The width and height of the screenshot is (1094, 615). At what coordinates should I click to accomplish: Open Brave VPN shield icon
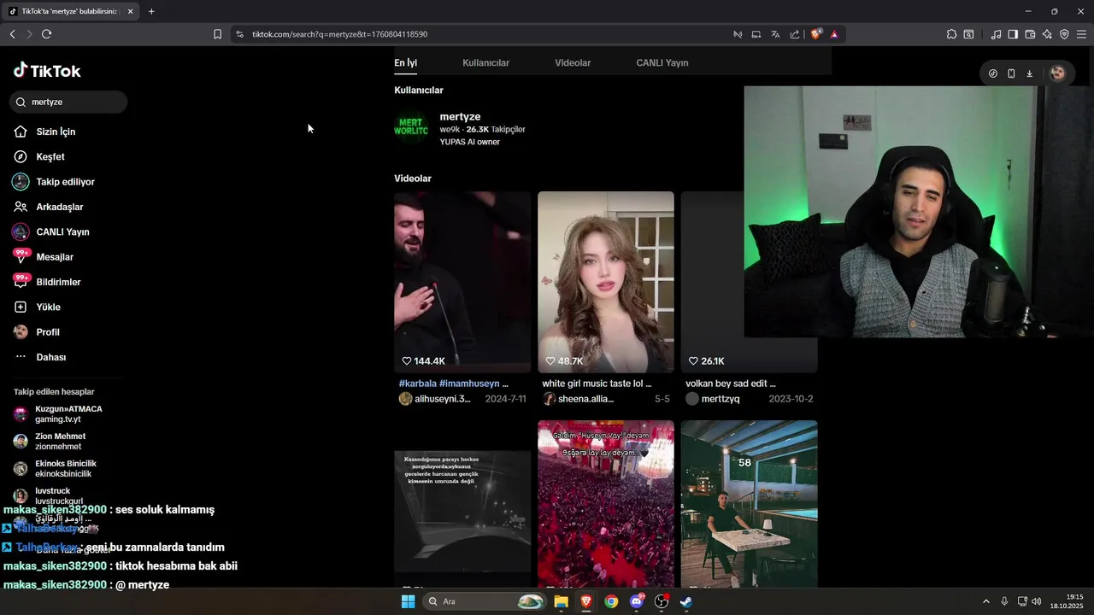[1064, 34]
